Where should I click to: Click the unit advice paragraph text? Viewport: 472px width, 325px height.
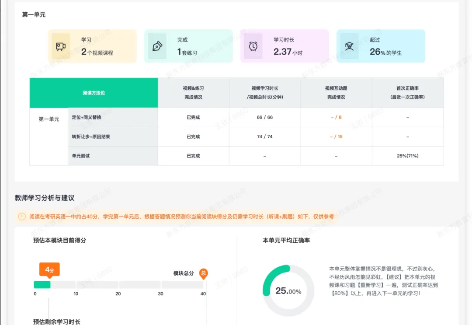[x=384, y=281]
